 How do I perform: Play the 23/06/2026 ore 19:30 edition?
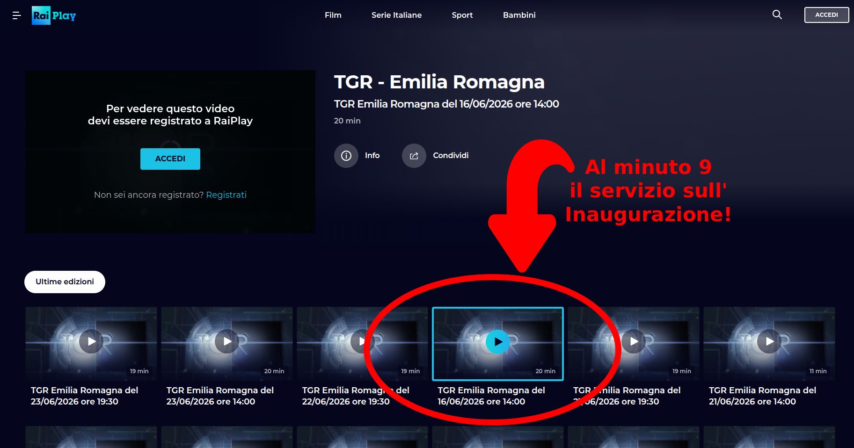[x=91, y=341]
